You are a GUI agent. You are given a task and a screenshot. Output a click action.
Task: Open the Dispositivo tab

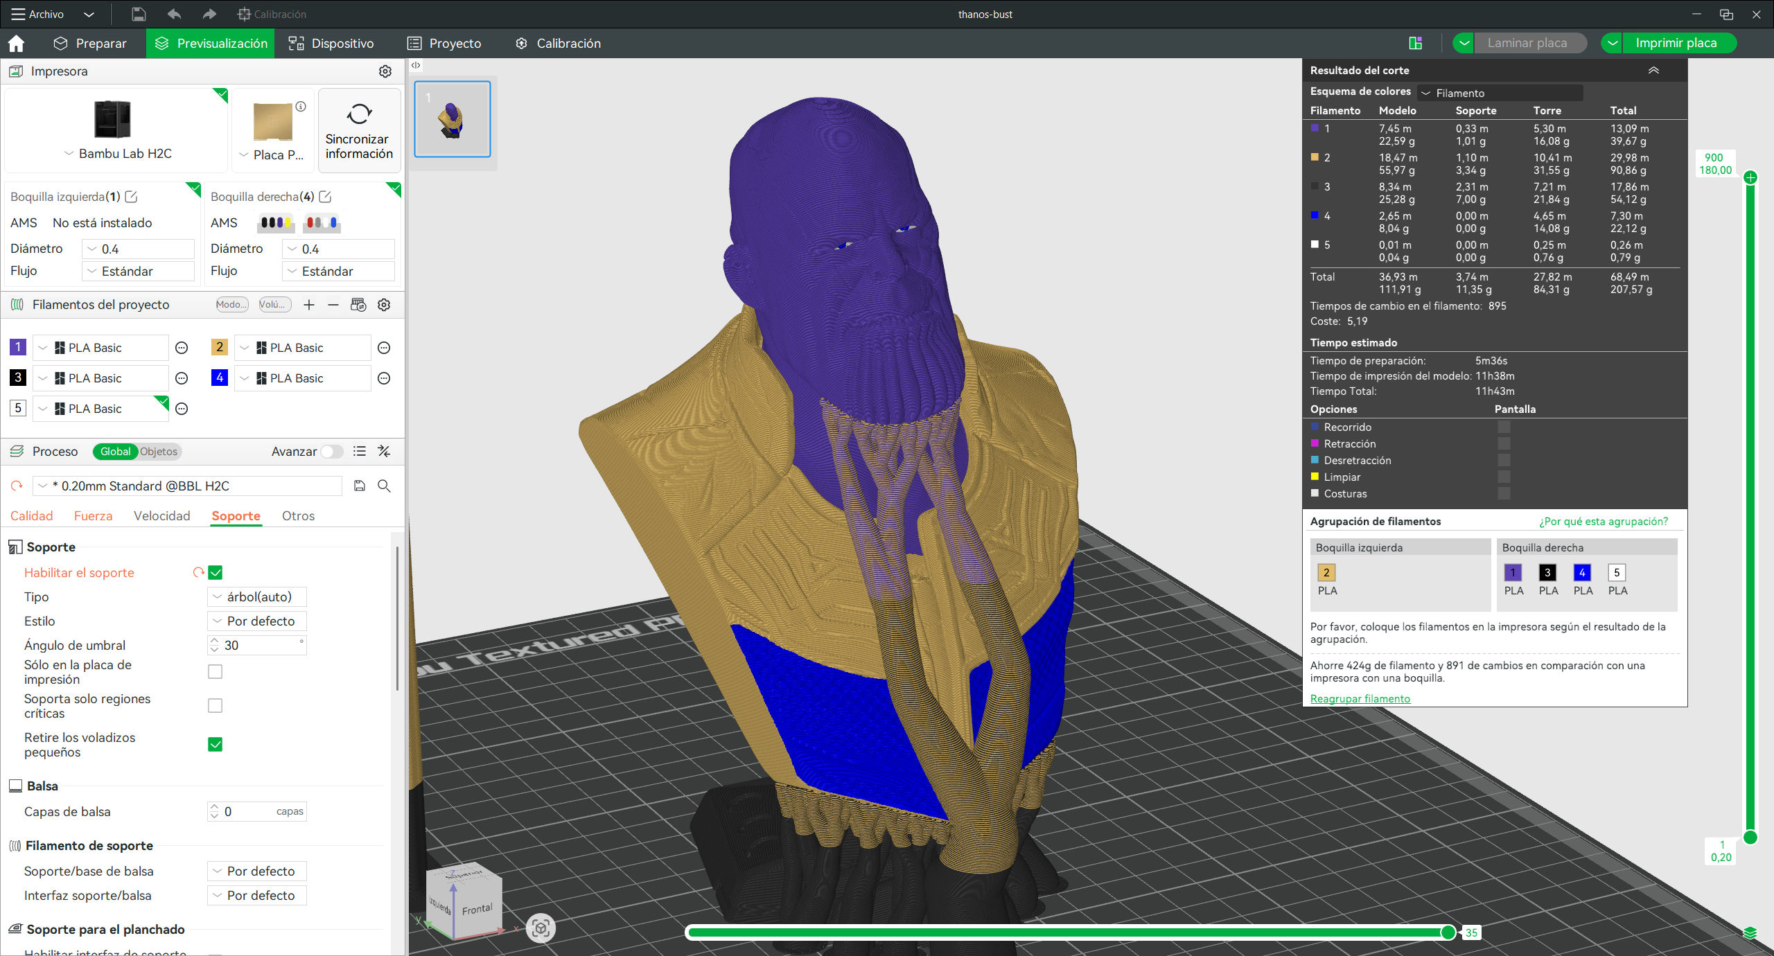(x=331, y=43)
